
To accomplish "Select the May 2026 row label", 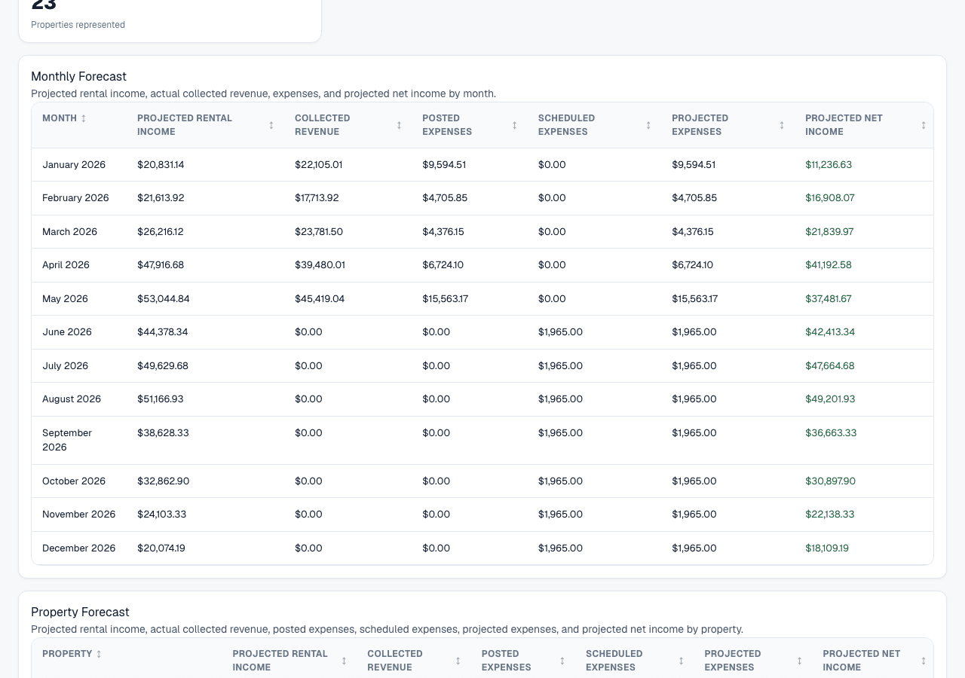I will [x=65, y=299].
